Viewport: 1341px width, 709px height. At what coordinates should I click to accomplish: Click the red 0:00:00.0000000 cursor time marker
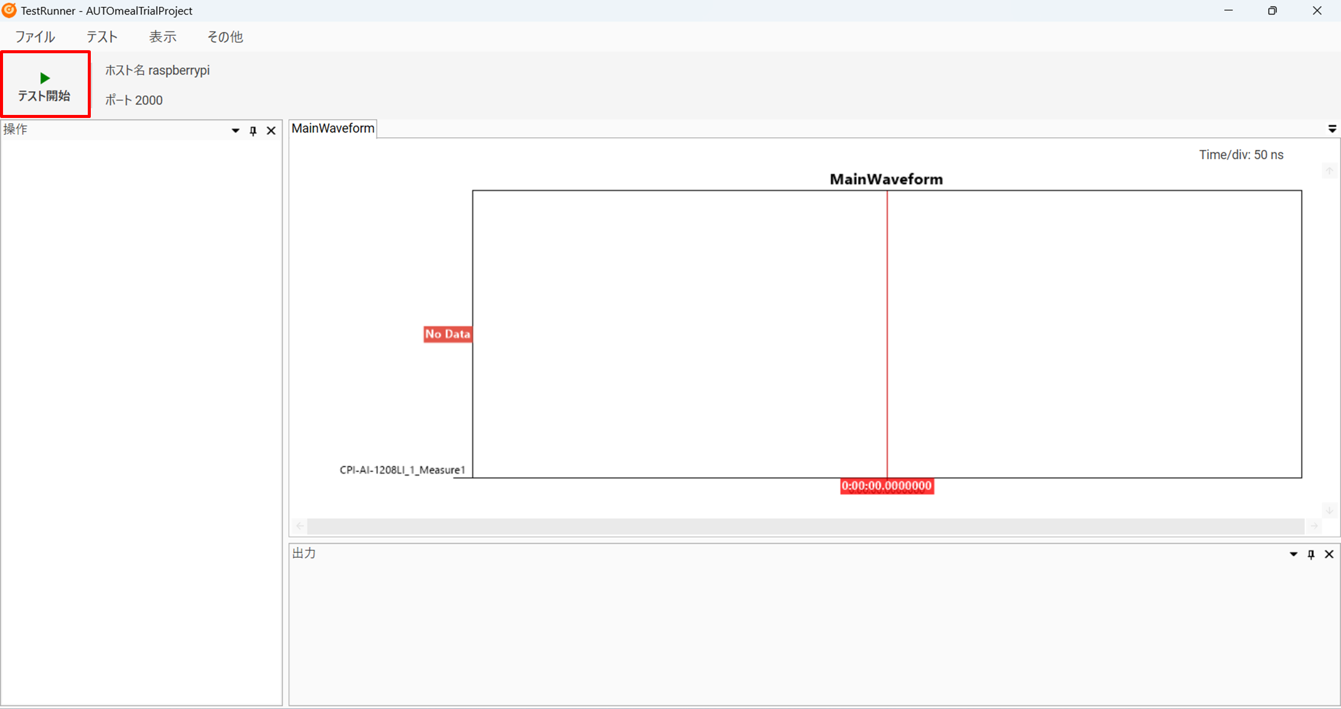886,486
